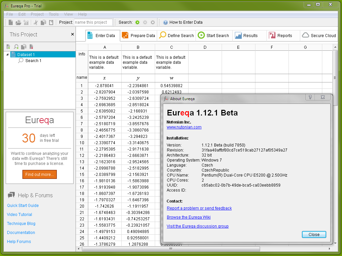Image resolution: width=342 pixels, height=256 pixels.
Task: Open the www.nutonian.com link
Action: point(184,127)
